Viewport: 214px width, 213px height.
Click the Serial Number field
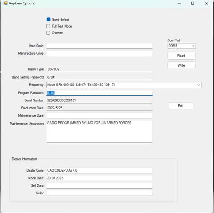pos(99,100)
